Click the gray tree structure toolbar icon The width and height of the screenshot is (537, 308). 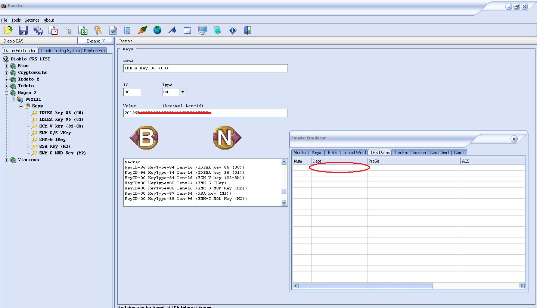[x=68, y=30]
